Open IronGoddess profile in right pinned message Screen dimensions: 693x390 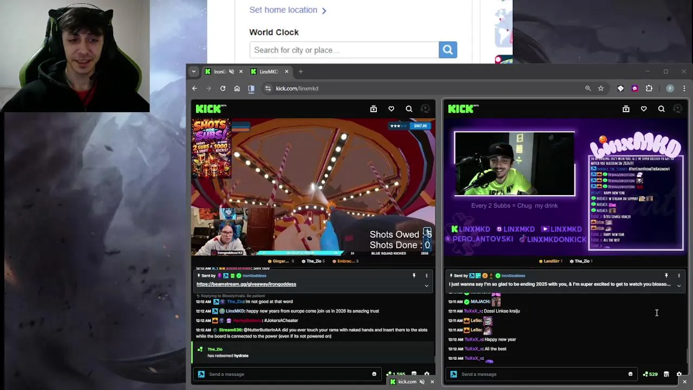click(513, 276)
